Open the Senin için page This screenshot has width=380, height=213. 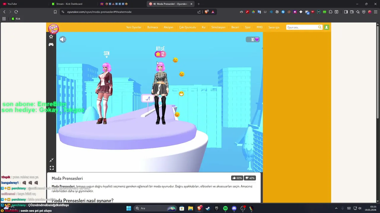click(274, 27)
